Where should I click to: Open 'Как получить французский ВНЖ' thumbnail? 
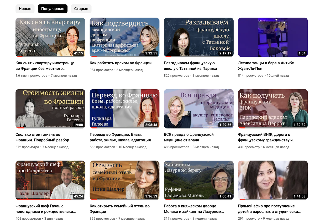click(x=273, y=109)
